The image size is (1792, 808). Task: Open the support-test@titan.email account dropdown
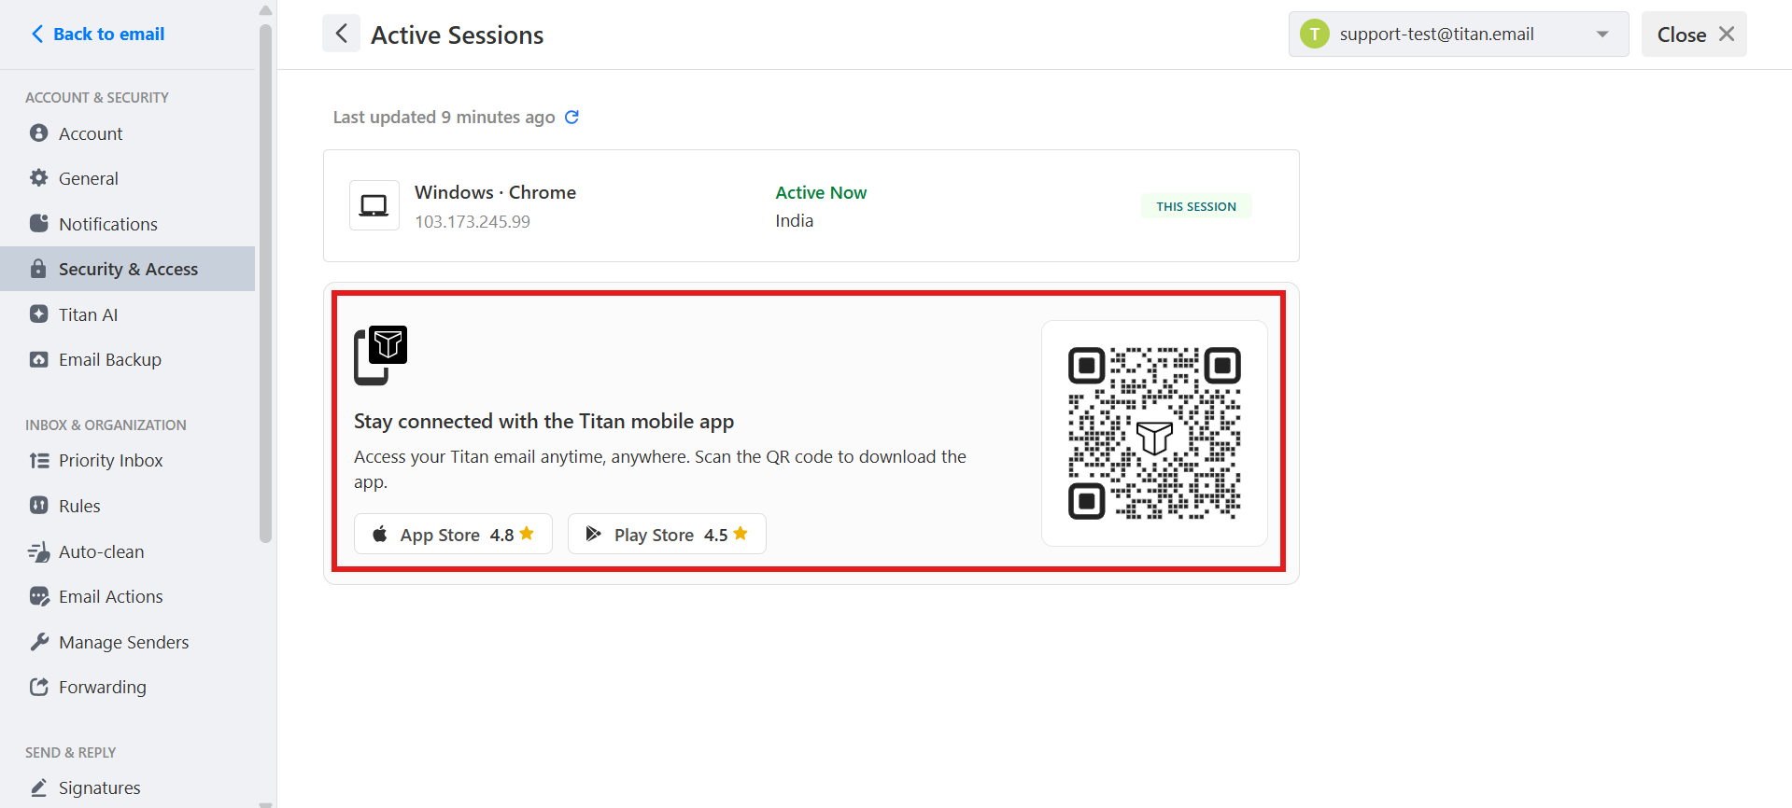(1459, 35)
